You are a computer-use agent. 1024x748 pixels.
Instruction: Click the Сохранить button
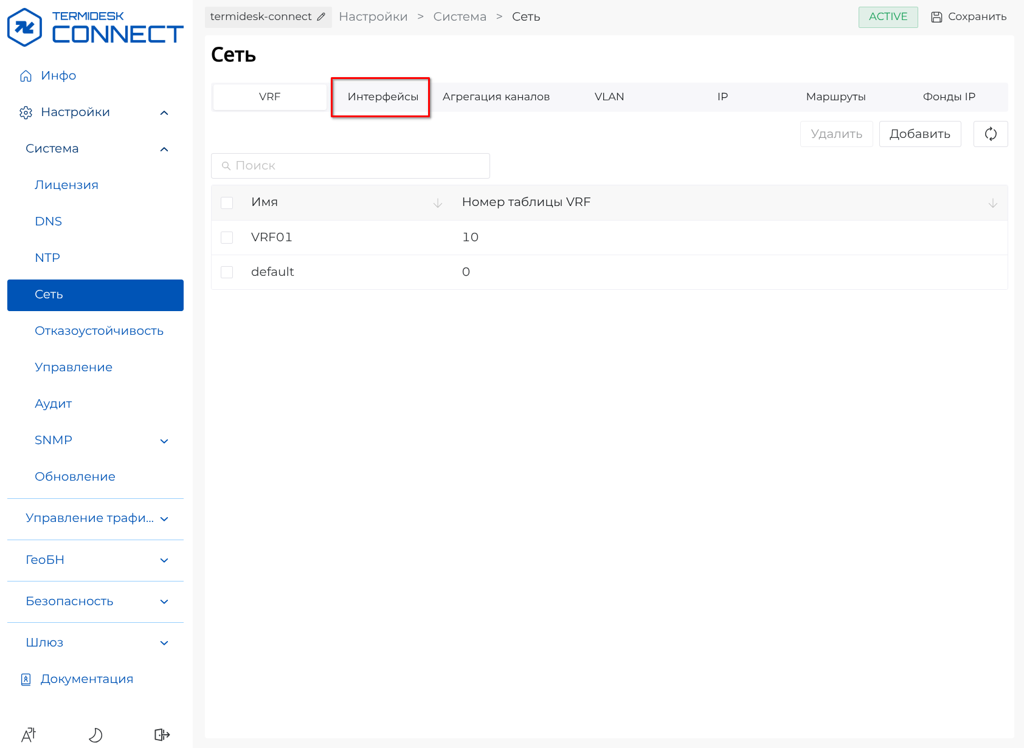pyautogui.click(x=969, y=17)
